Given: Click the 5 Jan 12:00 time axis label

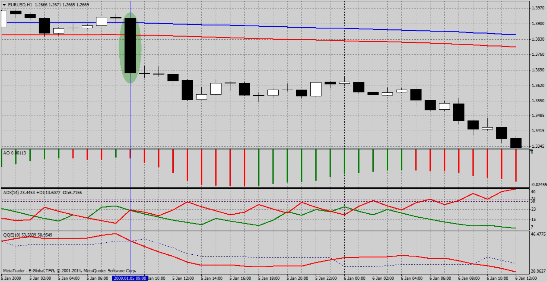Looking at the screenshot, I should point(183,278).
